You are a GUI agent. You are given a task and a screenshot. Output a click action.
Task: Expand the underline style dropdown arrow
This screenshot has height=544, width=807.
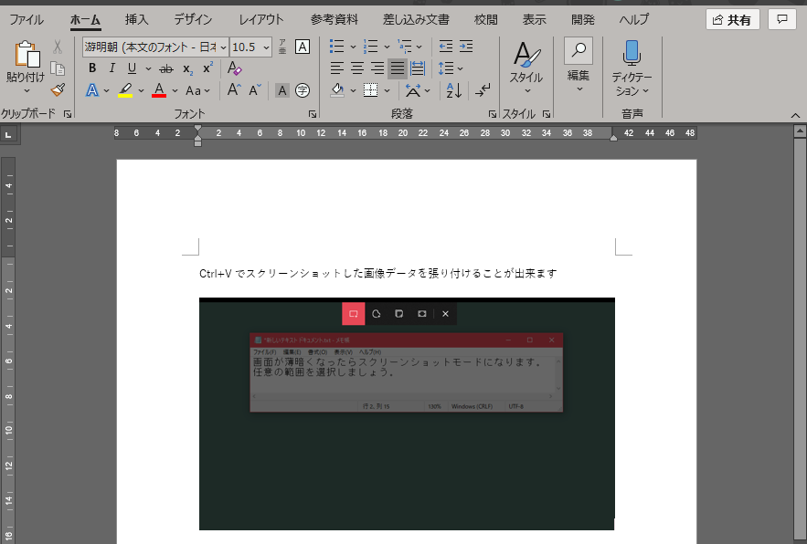148,68
